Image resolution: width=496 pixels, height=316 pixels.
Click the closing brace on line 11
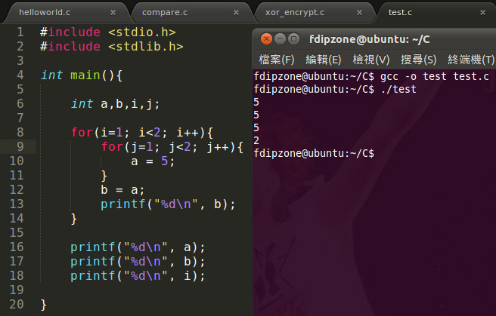(x=104, y=176)
